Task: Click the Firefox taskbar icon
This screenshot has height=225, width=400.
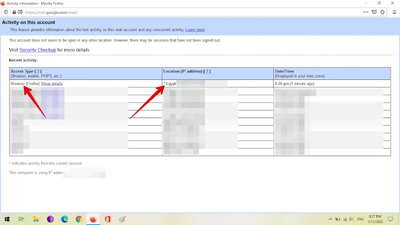Action: point(93,219)
